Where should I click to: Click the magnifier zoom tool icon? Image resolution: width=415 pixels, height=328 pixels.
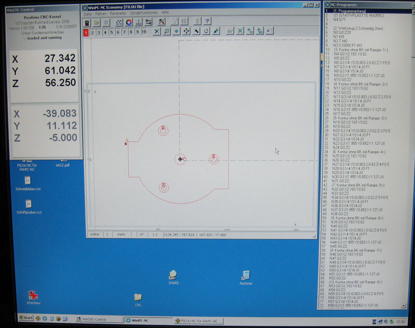coord(167,32)
